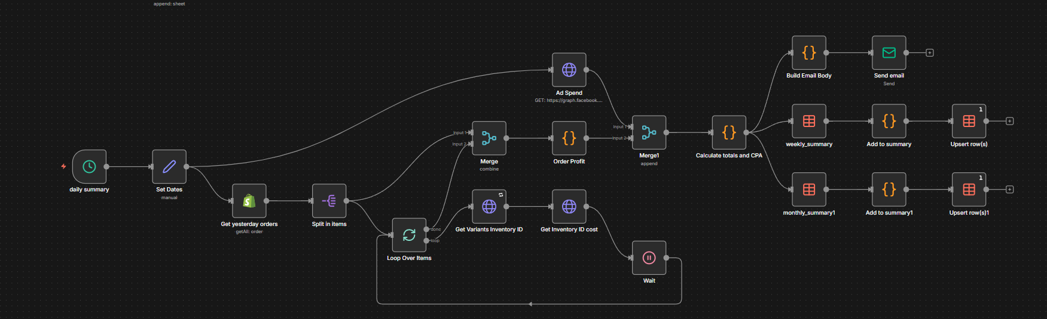Open the weekly_summary sheet node

coord(809,121)
